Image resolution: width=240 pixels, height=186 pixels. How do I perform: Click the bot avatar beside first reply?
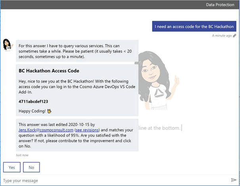click(8, 46)
